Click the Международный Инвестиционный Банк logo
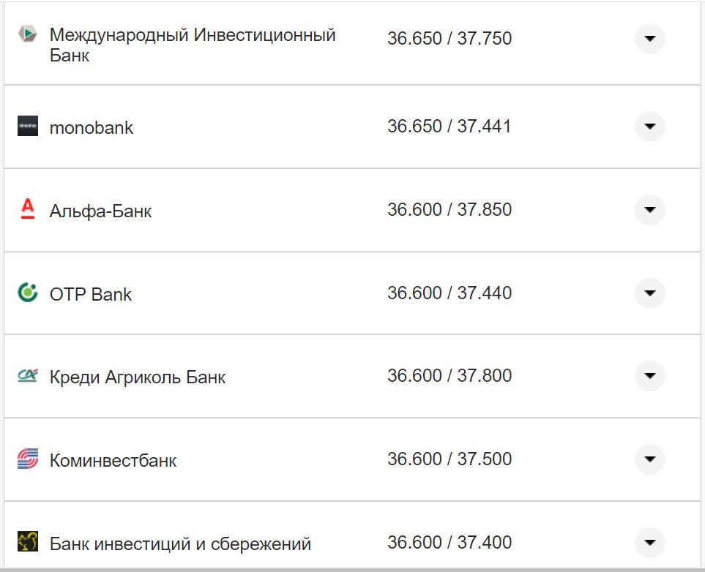This screenshot has width=705, height=572. click(x=28, y=32)
